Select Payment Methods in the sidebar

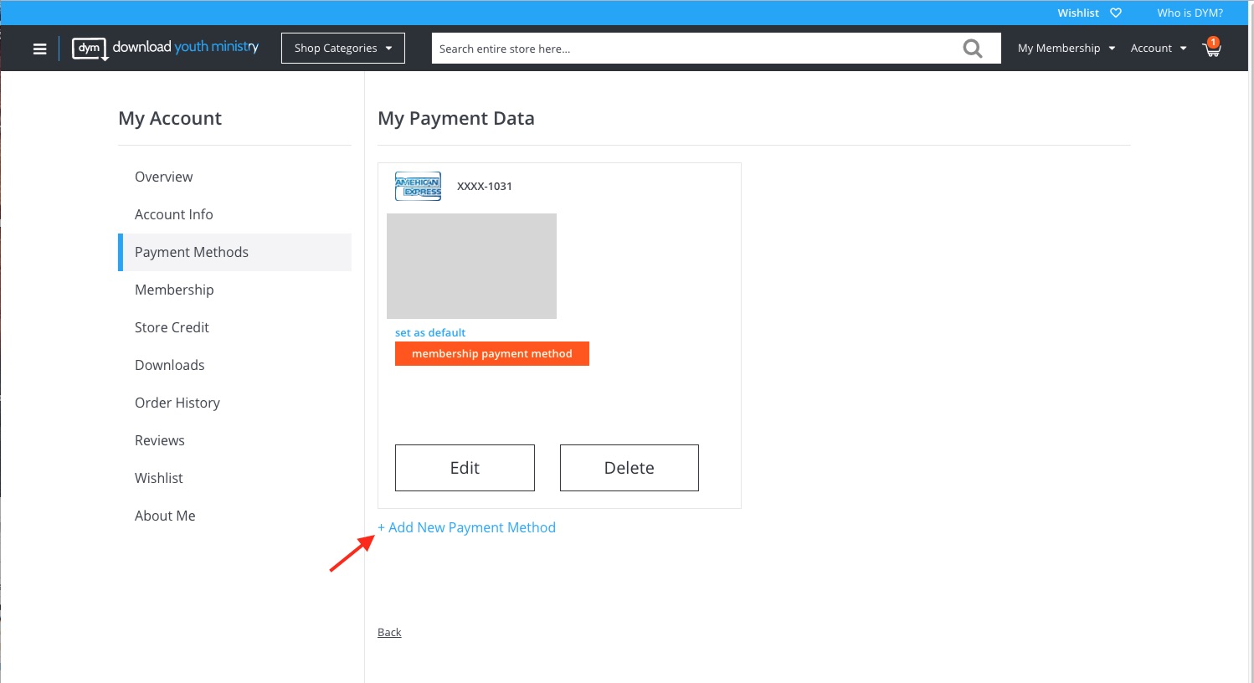[x=234, y=252]
